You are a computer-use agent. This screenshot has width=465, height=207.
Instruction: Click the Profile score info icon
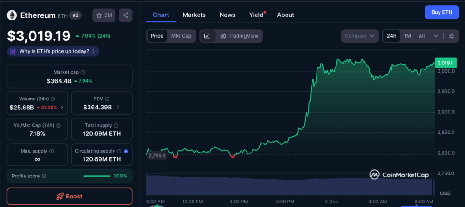tap(44, 176)
